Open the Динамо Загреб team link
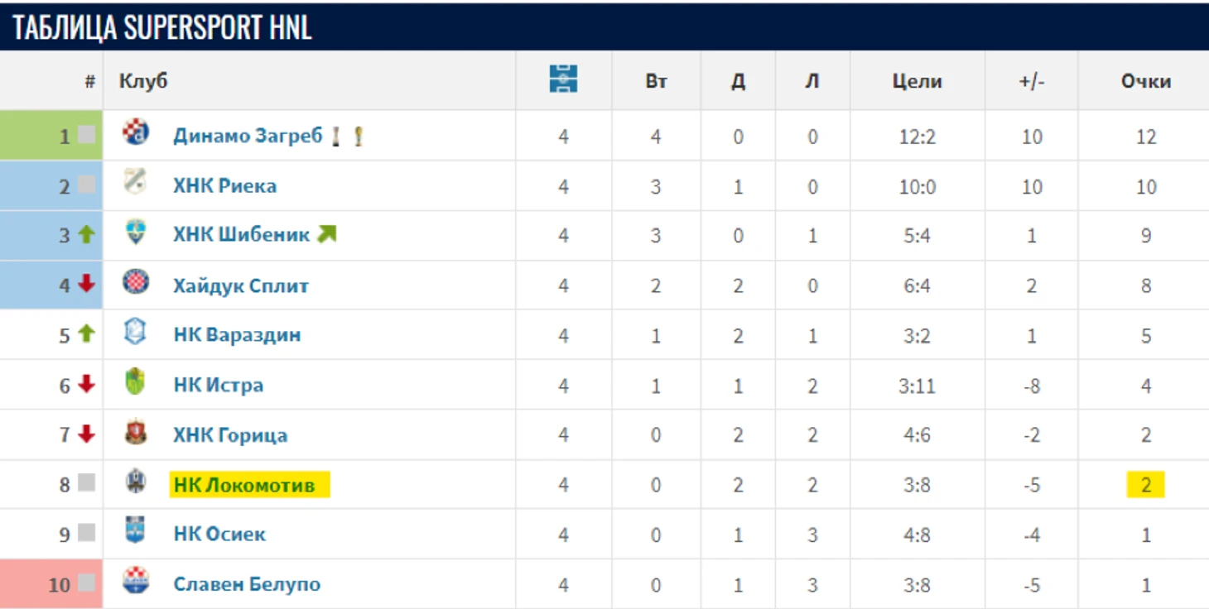 pyautogui.click(x=248, y=137)
